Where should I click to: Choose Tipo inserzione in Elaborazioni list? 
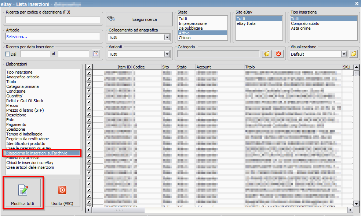19,72
